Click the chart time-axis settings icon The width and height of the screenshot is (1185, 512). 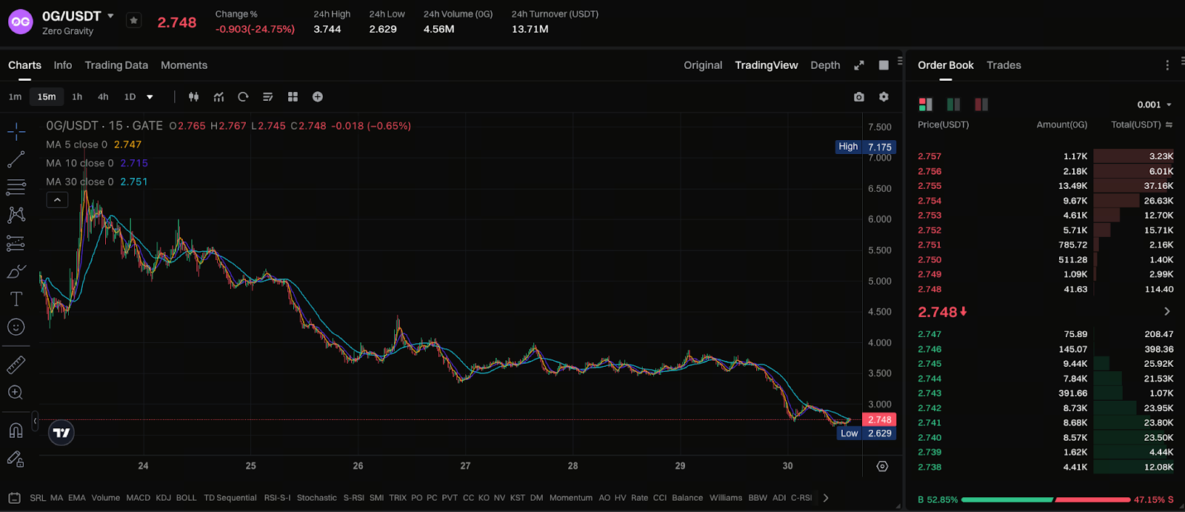tap(882, 466)
